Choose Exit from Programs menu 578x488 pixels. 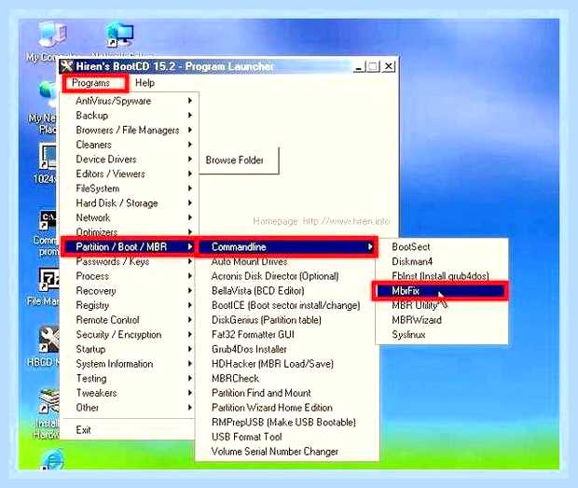point(129,430)
